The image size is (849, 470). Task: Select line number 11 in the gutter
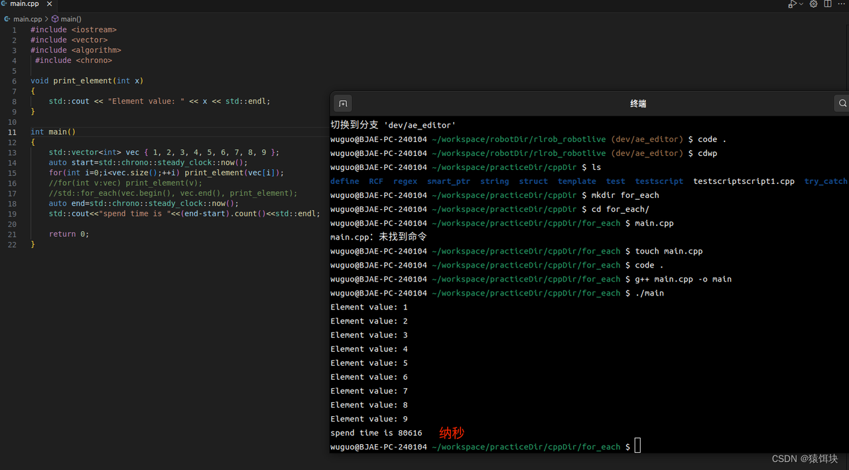[14, 131]
